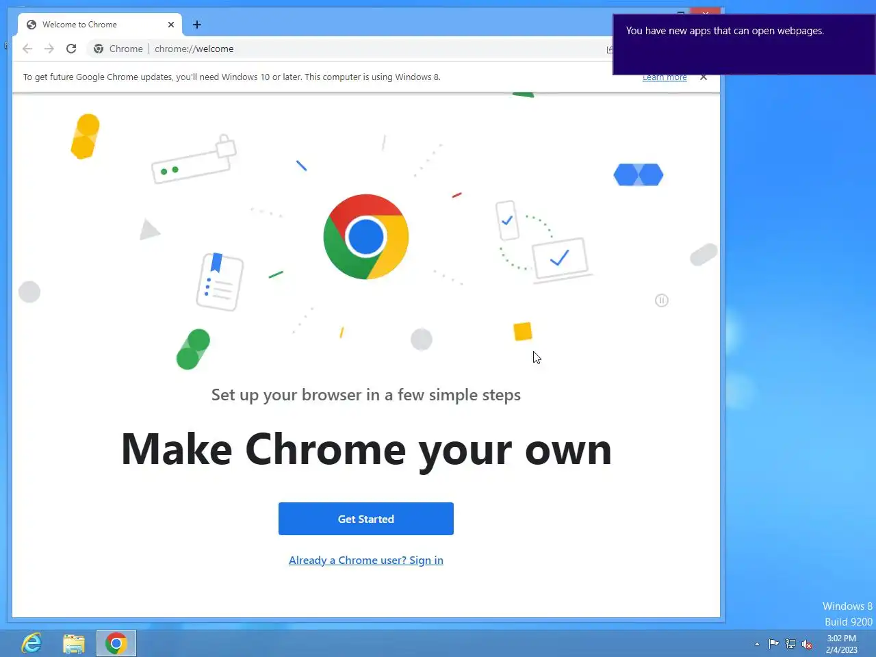The height and width of the screenshot is (657, 876).
Task: Open the new apps notification popup
Action: (x=743, y=44)
